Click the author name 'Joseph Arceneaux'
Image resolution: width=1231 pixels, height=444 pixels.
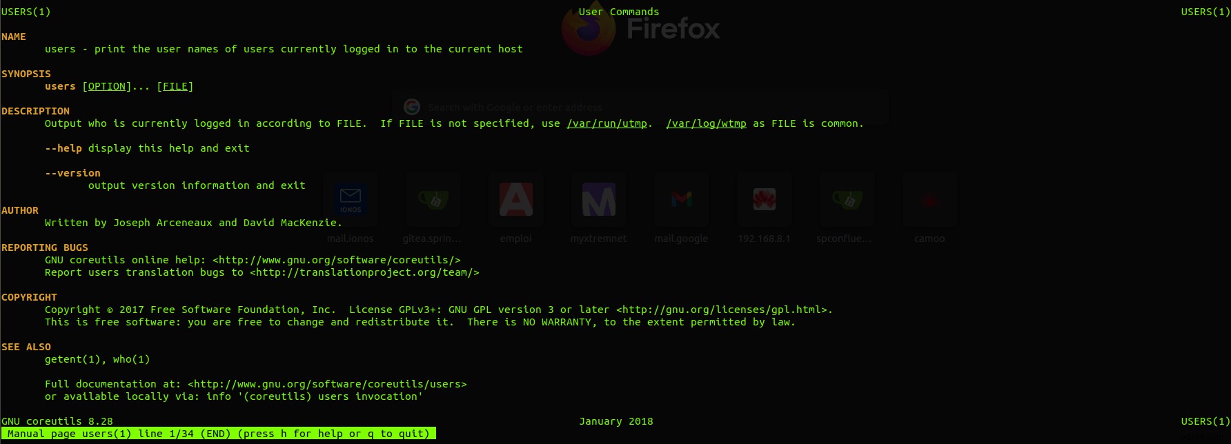pos(163,223)
